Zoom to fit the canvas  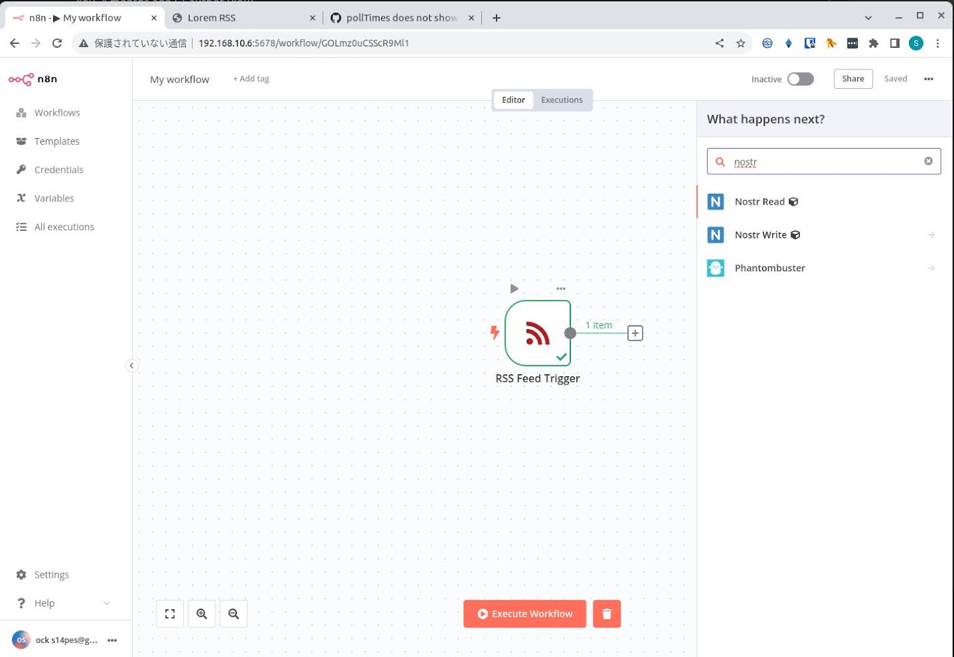(170, 614)
